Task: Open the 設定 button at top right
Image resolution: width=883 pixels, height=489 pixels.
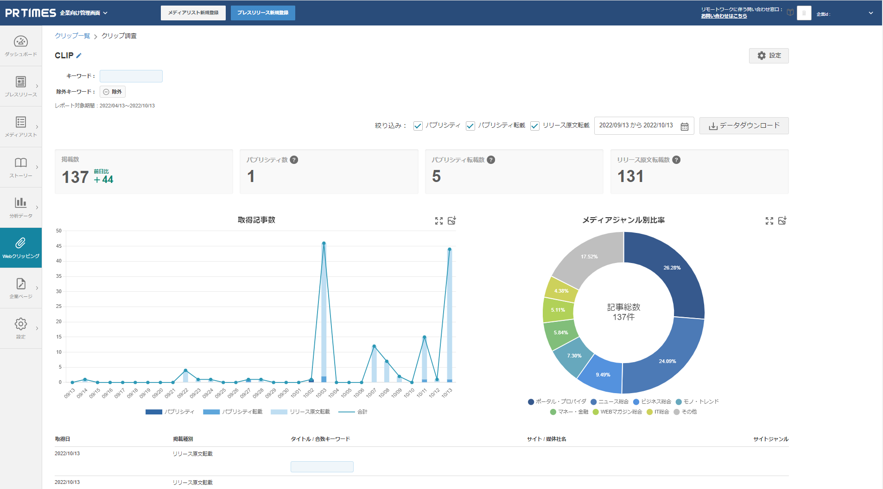Action: [769, 56]
